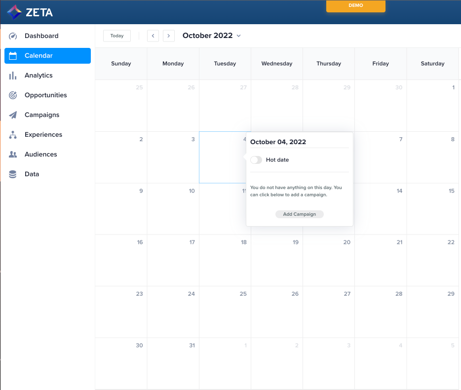Viewport: 461px width, 390px height.
Task: Click the Data database icon
Action: (13, 174)
